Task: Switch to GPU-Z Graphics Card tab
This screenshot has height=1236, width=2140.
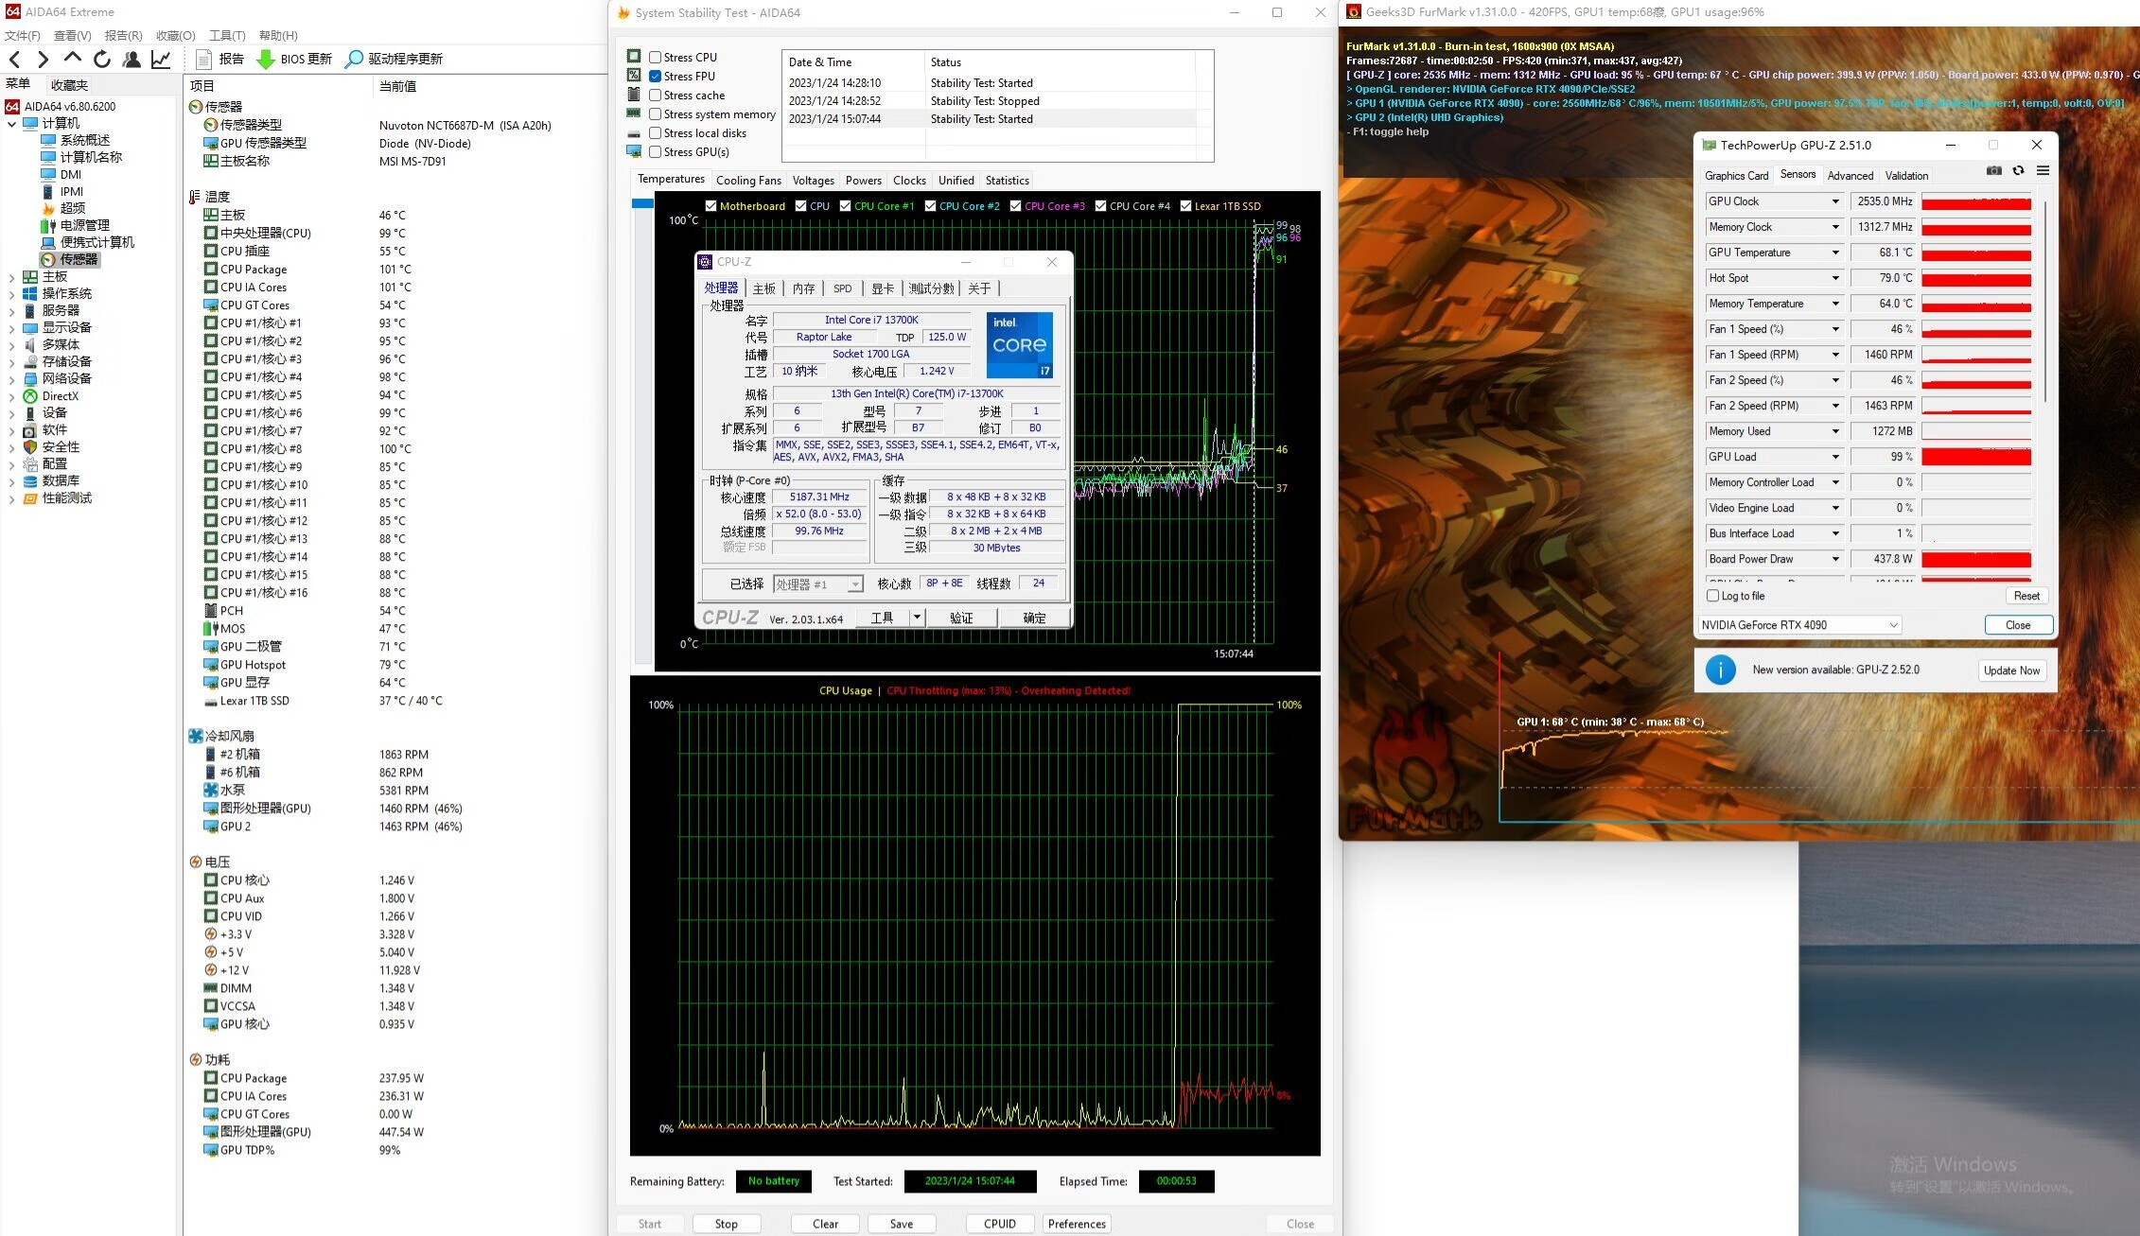Action: 1736,176
